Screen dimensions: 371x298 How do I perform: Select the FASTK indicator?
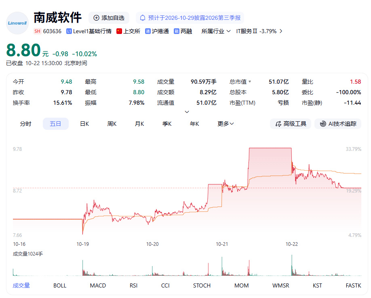coord(354,285)
